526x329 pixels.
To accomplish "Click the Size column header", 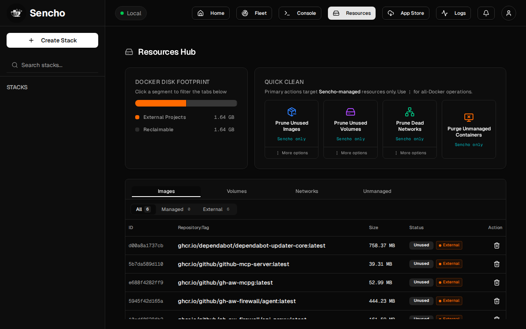I will point(374,227).
